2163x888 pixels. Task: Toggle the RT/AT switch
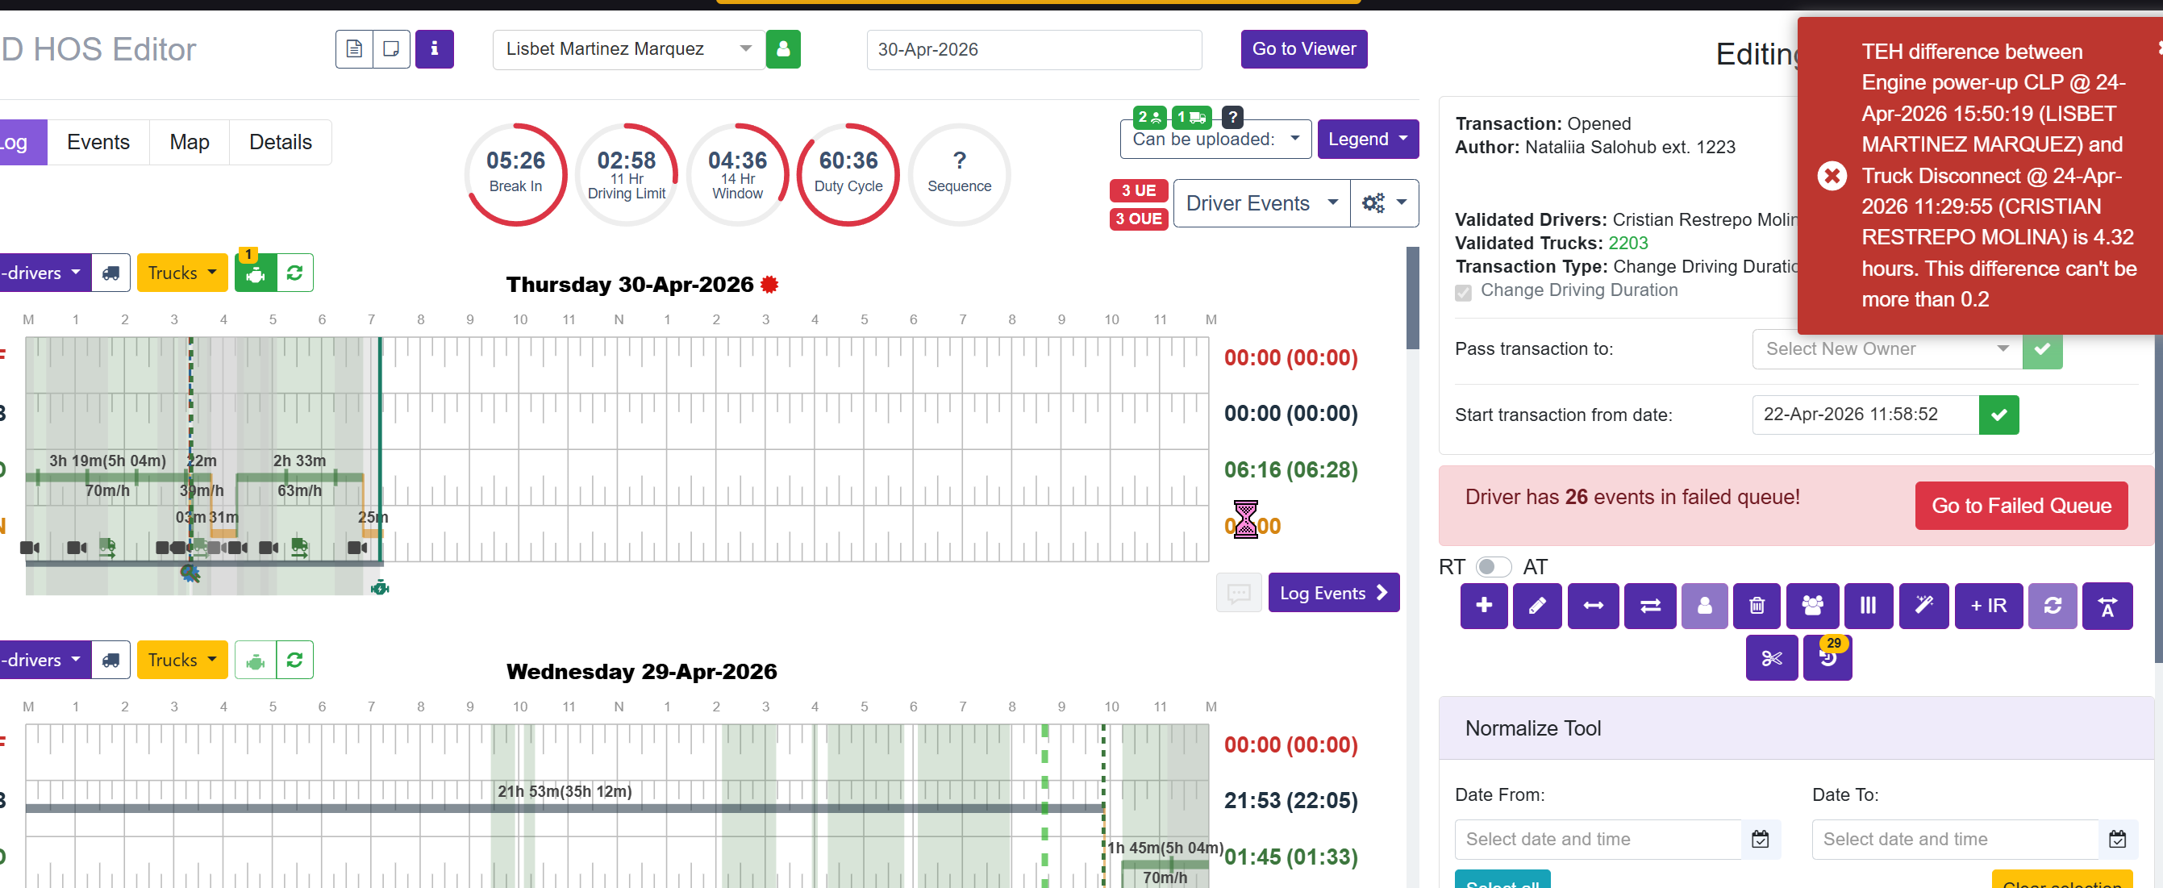(1492, 567)
